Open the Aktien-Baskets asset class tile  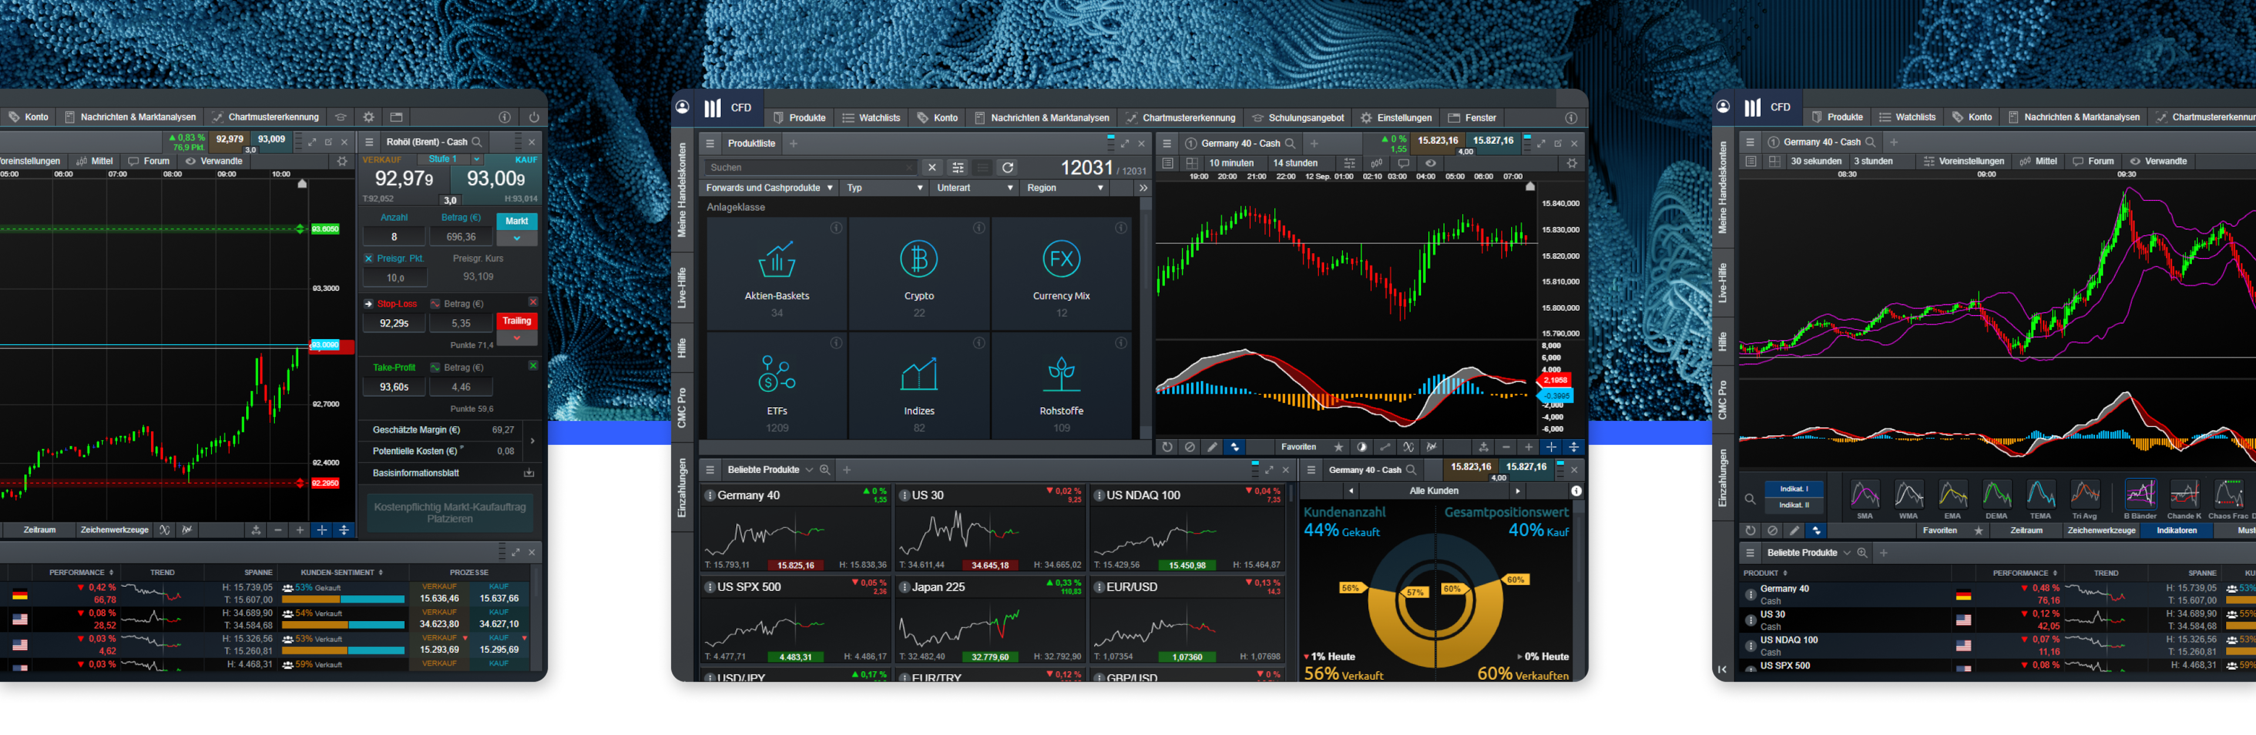click(776, 273)
